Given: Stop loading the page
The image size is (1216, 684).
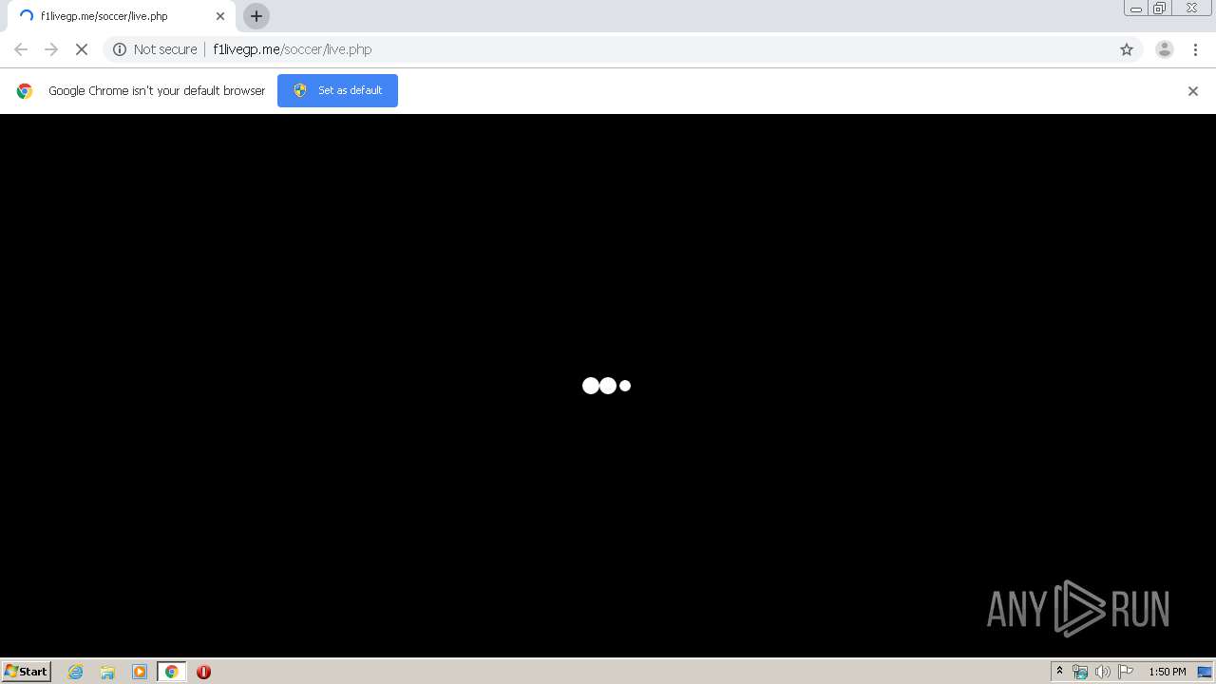Looking at the screenshot, I should [82, 49].
